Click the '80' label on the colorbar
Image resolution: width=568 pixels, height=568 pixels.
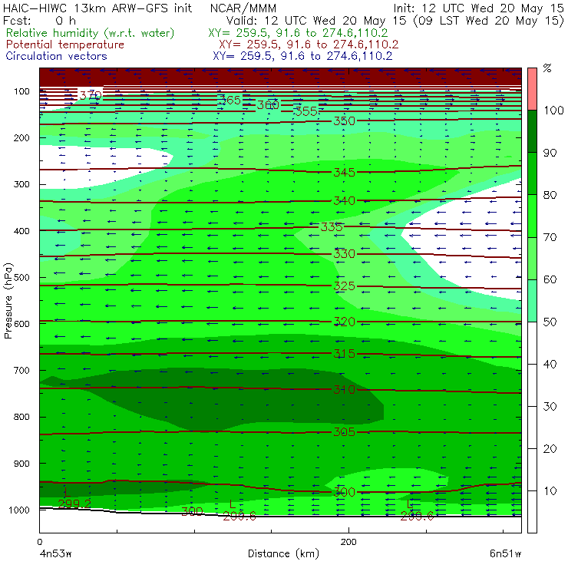[550, 195]
